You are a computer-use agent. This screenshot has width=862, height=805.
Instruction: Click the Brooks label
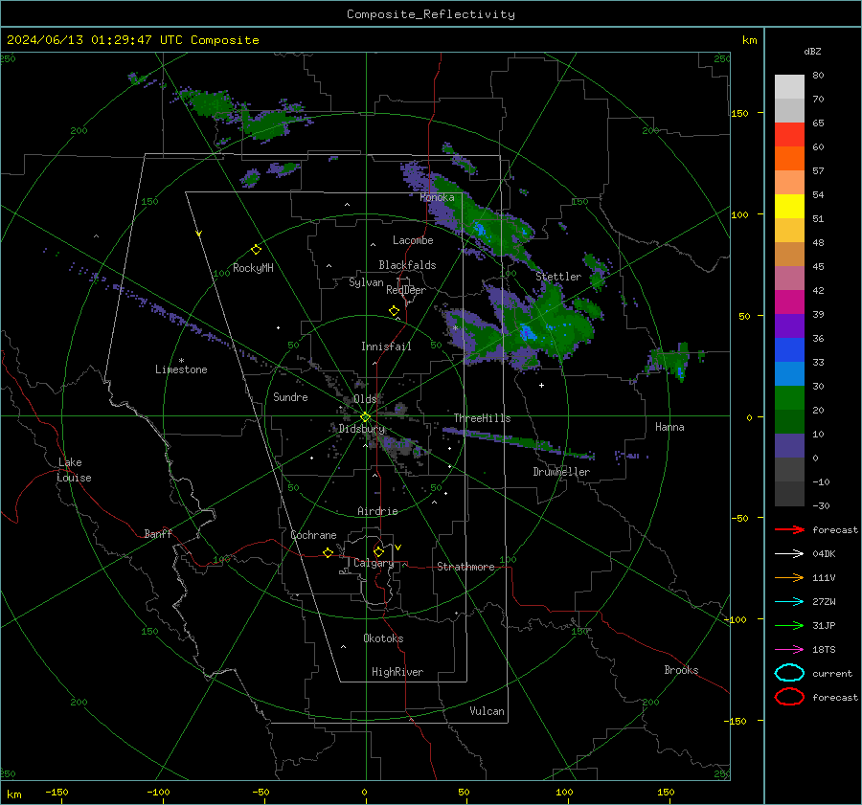point(681,670)
